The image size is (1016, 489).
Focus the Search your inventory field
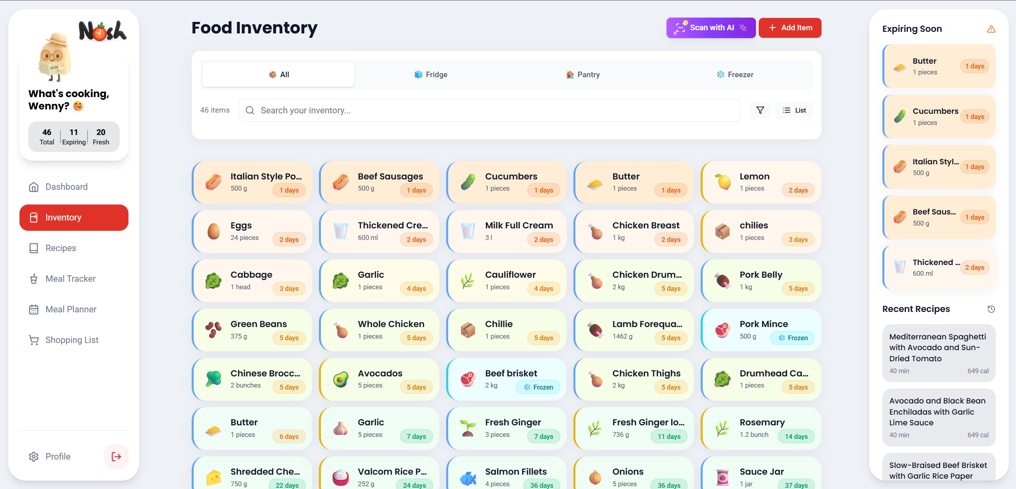click(x=489, y=110)
